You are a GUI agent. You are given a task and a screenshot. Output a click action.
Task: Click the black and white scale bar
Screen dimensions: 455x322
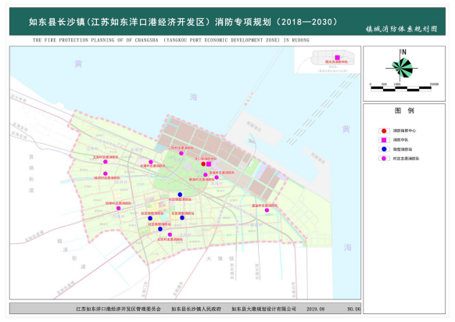[401, 89]
